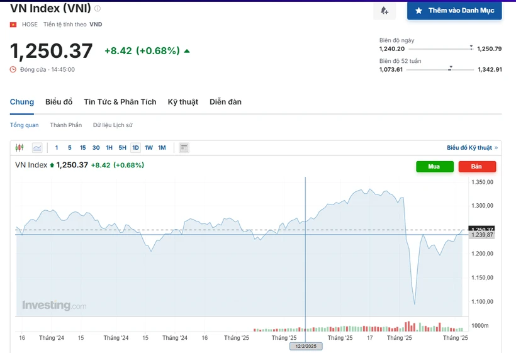Click the red Bán button
Viewport: 516px width, 353px height.
[477, 167]
